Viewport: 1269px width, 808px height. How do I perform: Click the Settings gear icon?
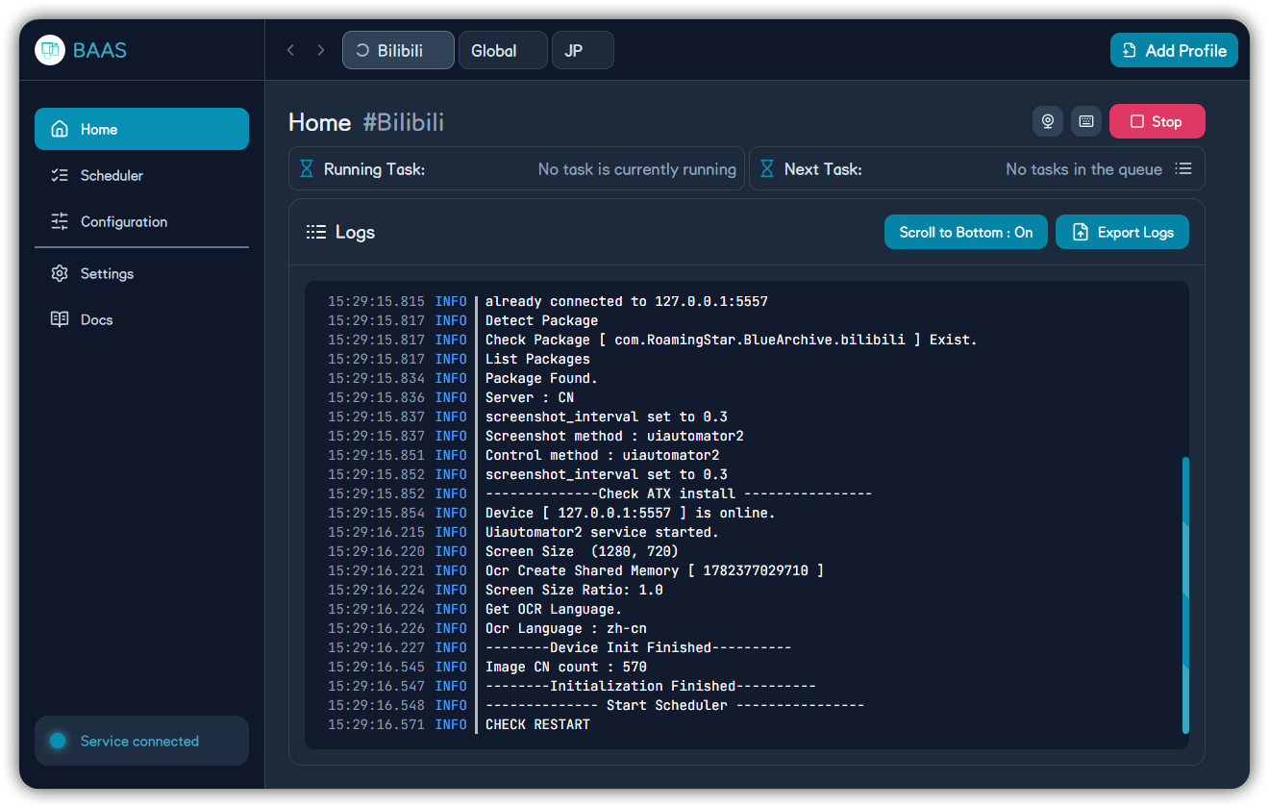coord(60,273)
